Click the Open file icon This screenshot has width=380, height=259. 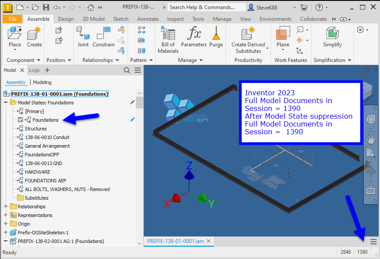coord(36,7)
